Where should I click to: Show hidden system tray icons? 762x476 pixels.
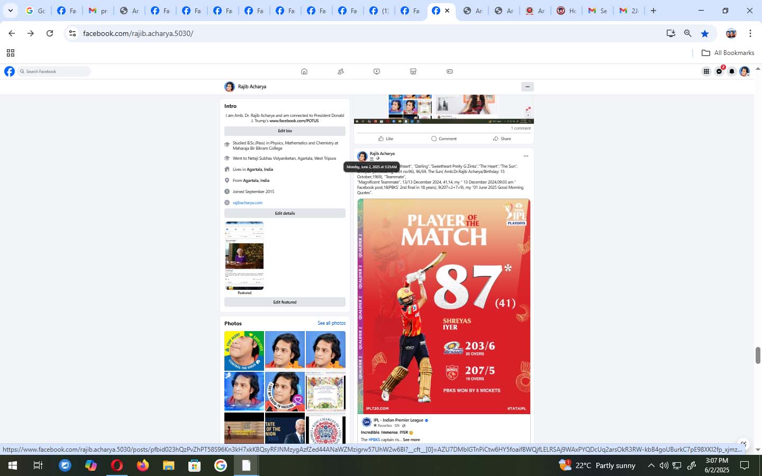(651, 465)
